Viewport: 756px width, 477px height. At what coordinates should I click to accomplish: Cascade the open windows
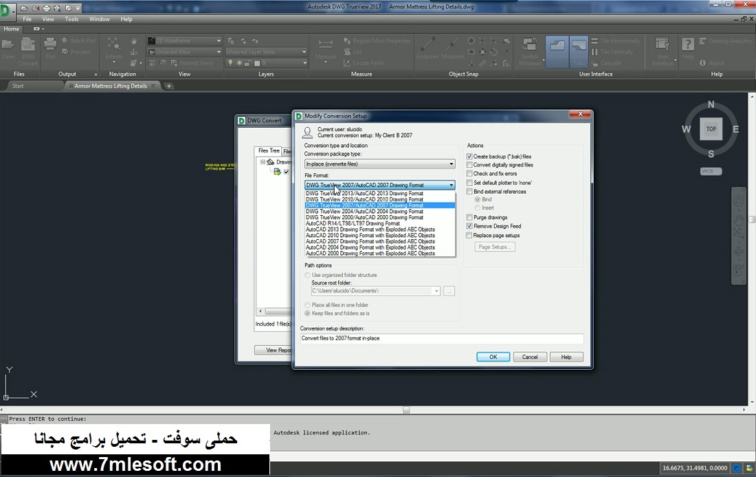[x=606, y=63]
